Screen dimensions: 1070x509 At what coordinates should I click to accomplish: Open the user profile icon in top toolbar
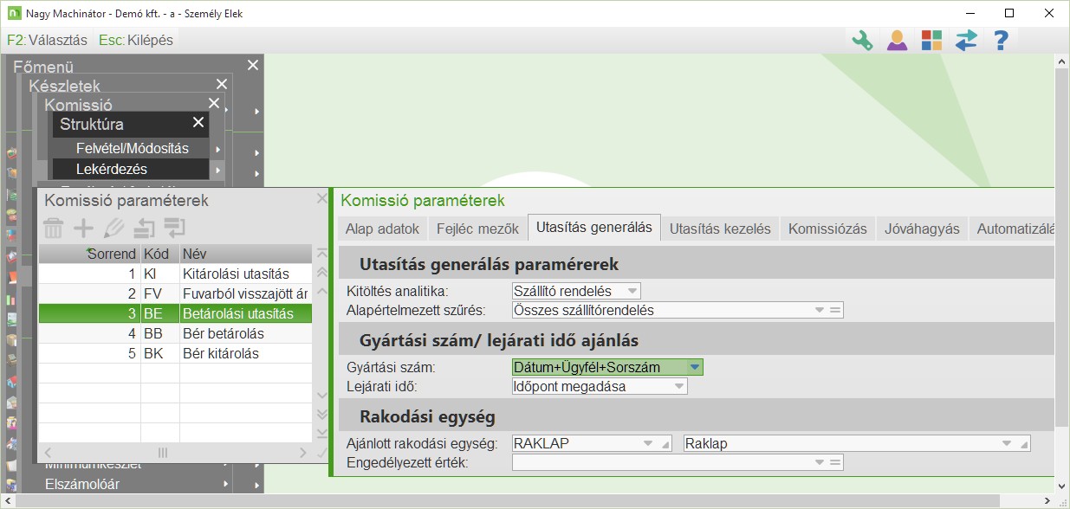pyautogui.click(x=897, y=40)
